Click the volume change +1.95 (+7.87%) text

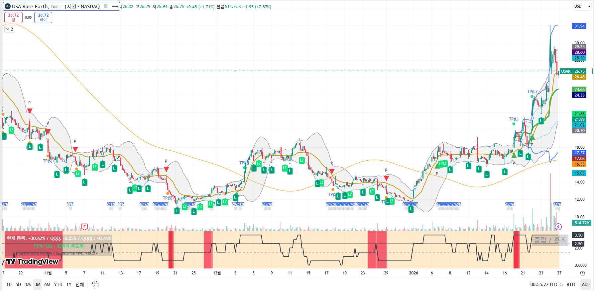(x=257, y=7)
